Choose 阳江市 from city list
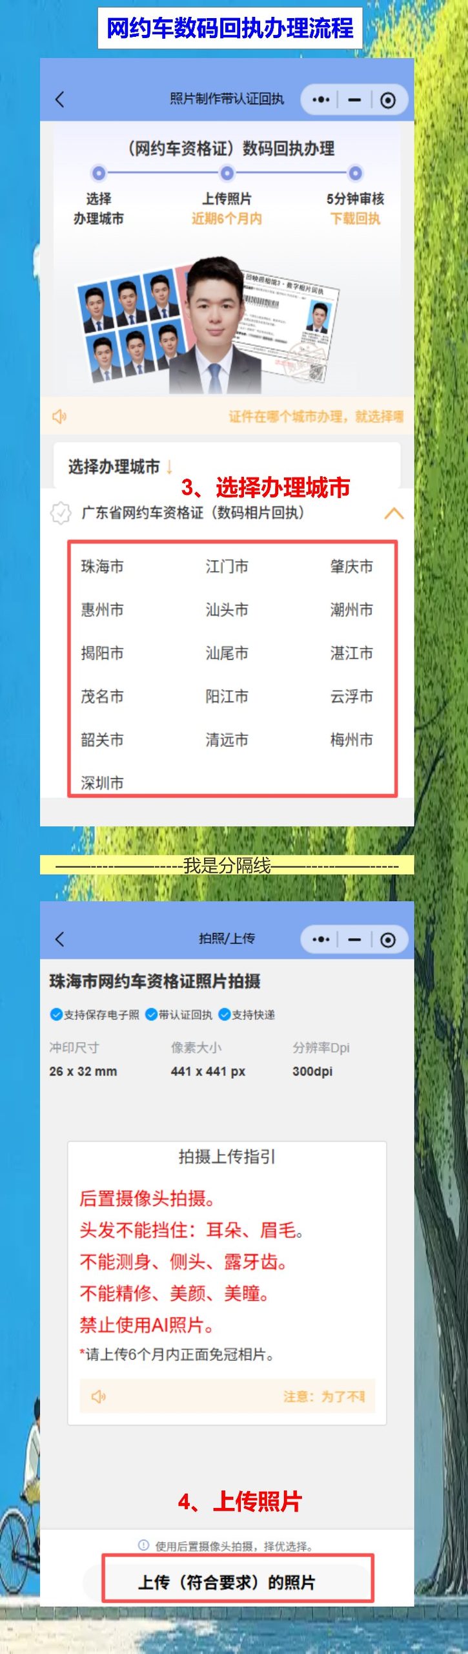This screenshot has height=1654, width=468. (227, 696)
